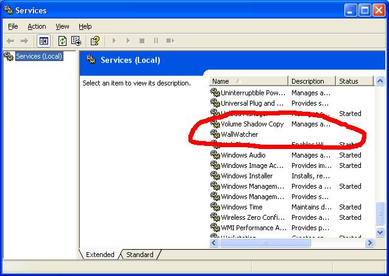Viewport: 389px width, 276px height.
Task: Click the Refresh toolbar icon
Action: coord(62,41)
